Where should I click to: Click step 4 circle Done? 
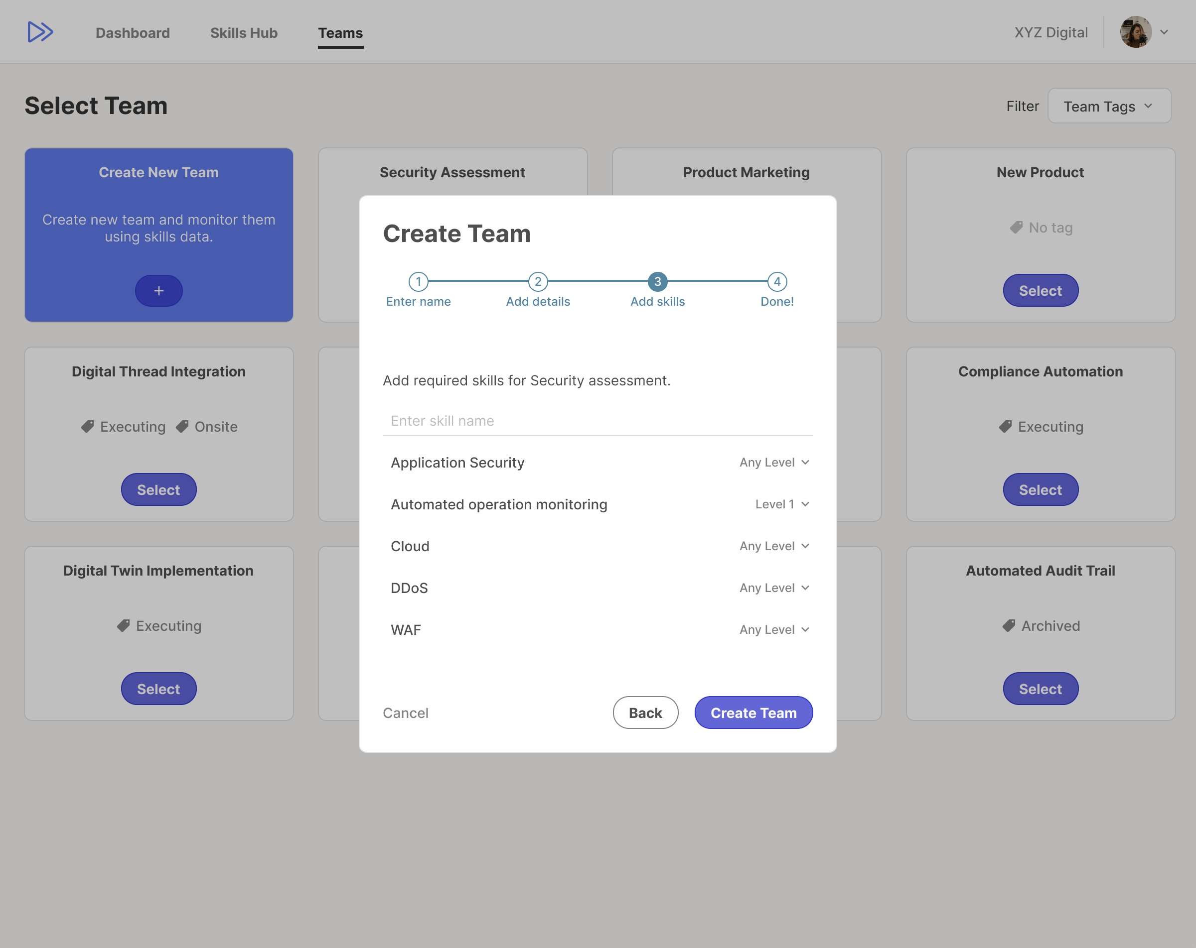[776, 282]
